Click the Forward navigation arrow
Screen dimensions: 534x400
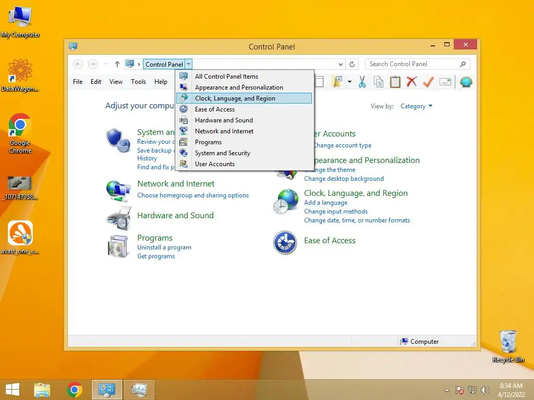coord(93,64)
